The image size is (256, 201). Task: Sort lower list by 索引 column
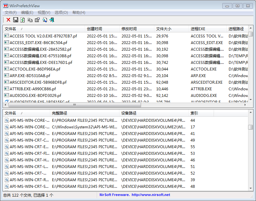pyautogui.click(x=194, y=113)
